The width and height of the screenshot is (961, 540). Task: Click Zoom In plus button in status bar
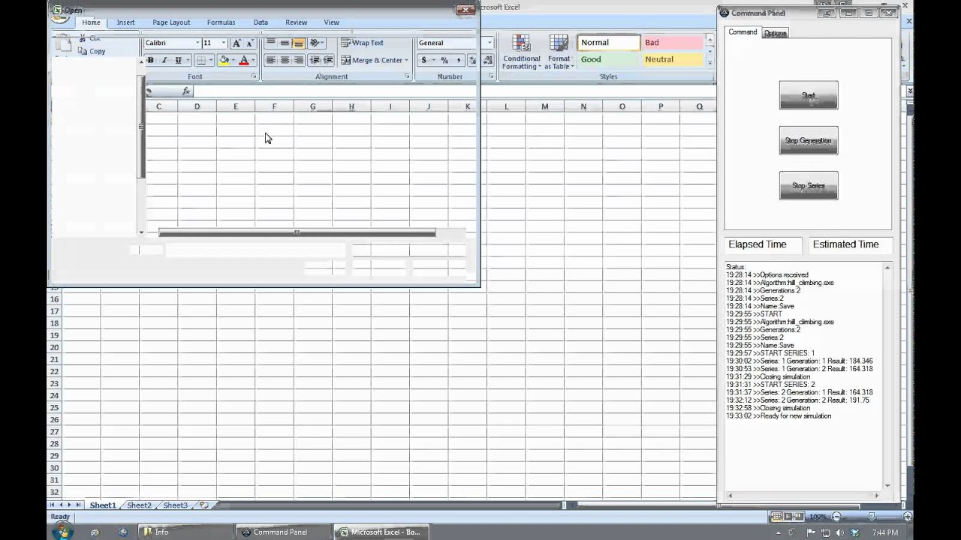(x=907, y=517)
